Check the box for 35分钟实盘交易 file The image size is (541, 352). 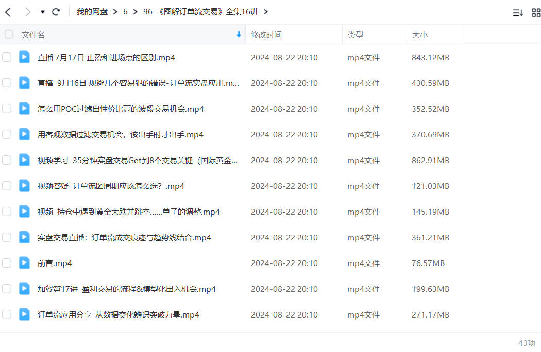[x=7, y=160]
